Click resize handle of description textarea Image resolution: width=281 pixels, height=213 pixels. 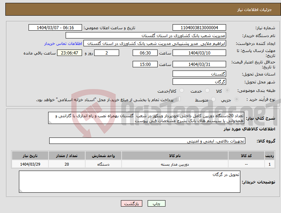pos(50,122)
